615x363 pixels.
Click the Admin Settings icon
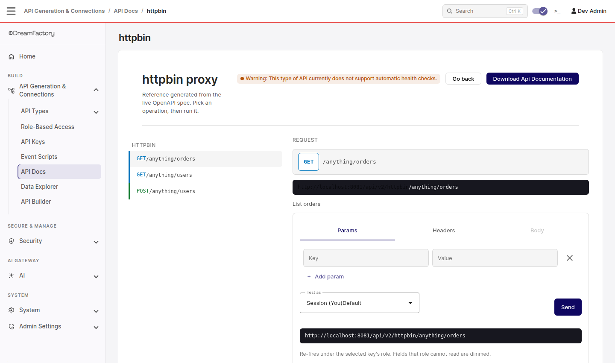click(x=12, y=326)
